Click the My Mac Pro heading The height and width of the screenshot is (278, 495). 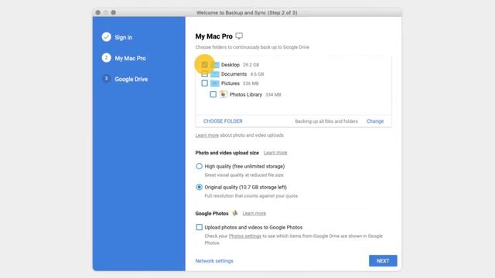213,36
